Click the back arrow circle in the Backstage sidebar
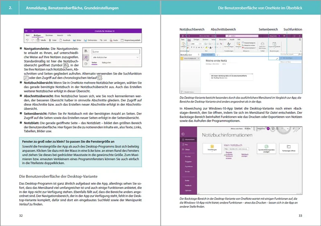The height and width of the screenshot is (226, 321). (x=183, y=134)
